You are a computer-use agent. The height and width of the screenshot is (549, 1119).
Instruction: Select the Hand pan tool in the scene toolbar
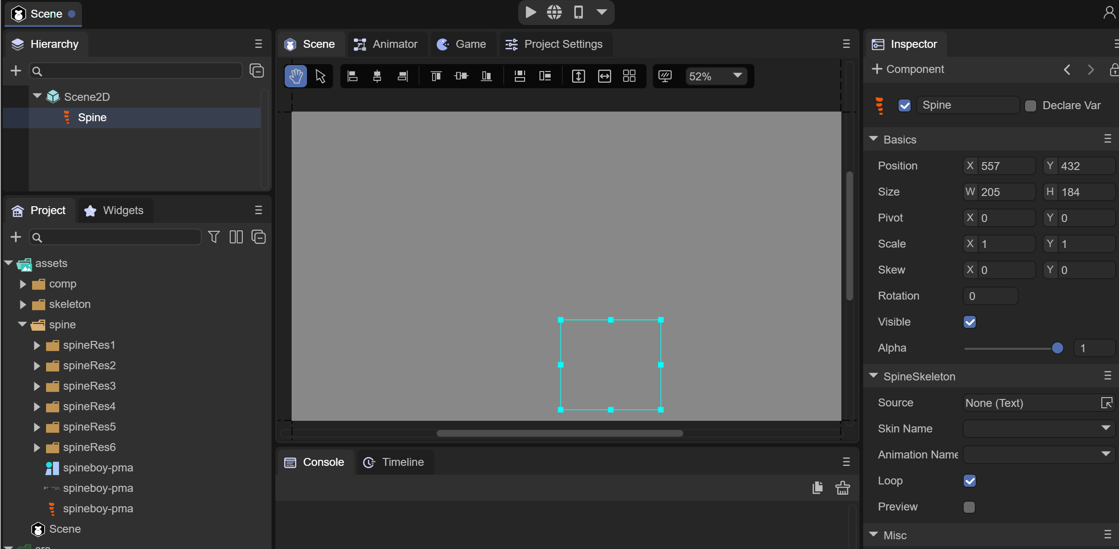click(x=296, y=76)
